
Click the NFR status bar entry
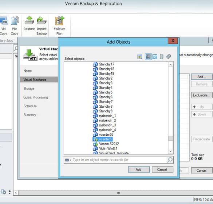point(203,199)
